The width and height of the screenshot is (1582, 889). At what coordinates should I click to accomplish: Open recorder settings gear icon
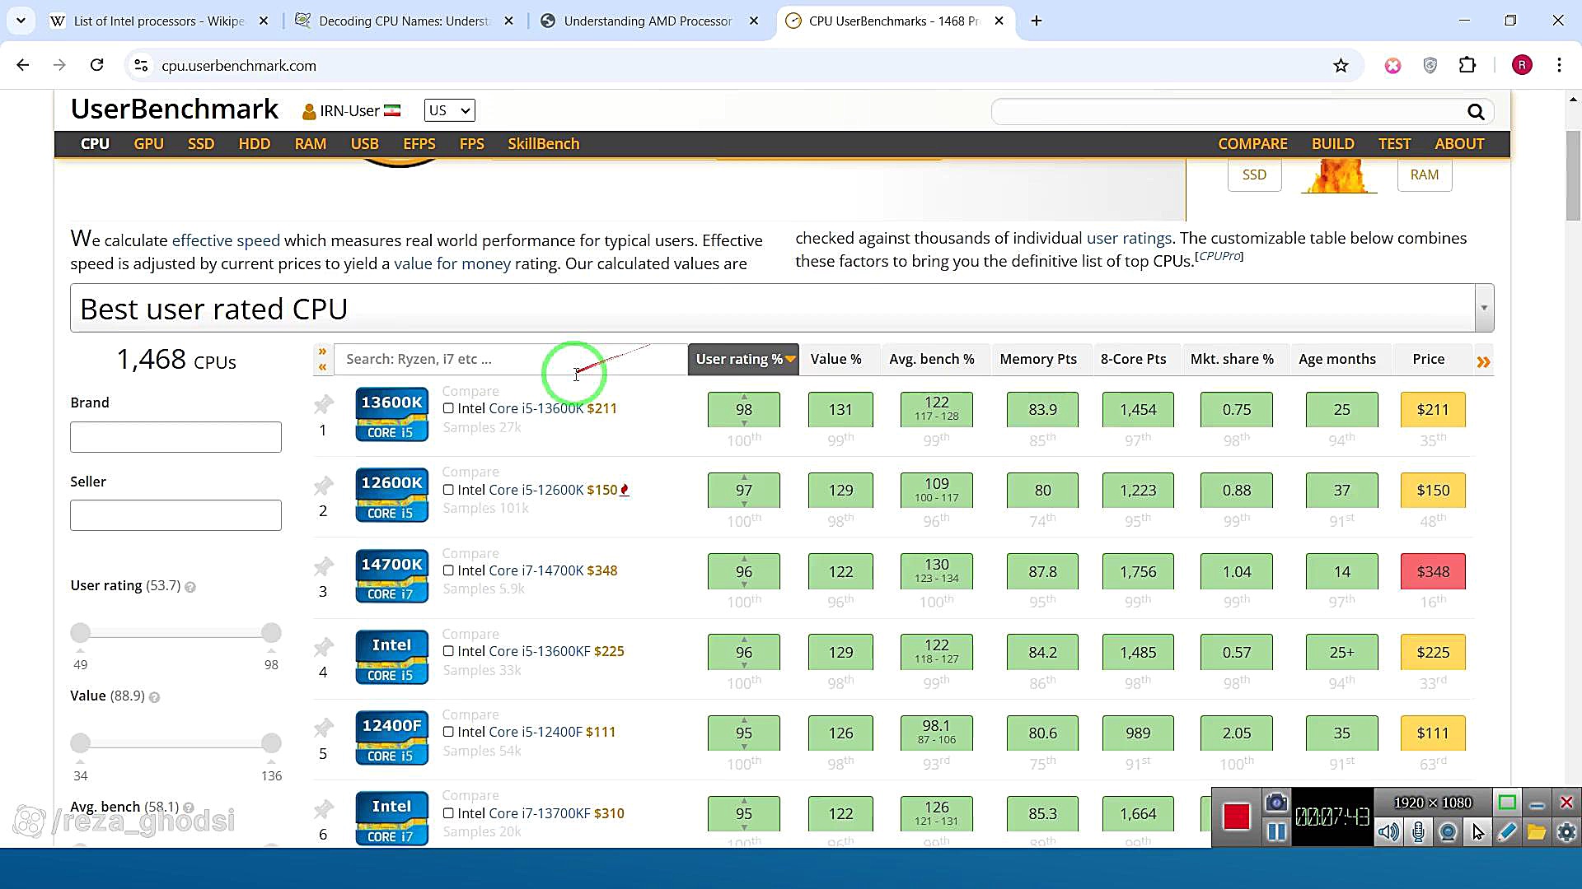pyautogui.click(x=1566, y=832)
